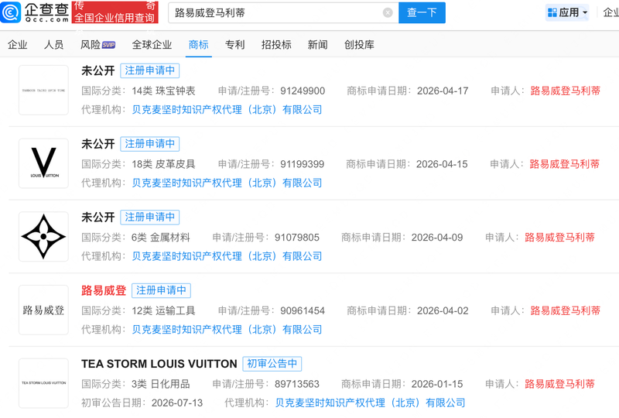Click 注册申请中 tag beside 路易威登 title
Viewport: 619px width, 418px height.
point(161,290)
